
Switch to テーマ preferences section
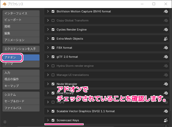pyautogui.click(x=21, y=64)
